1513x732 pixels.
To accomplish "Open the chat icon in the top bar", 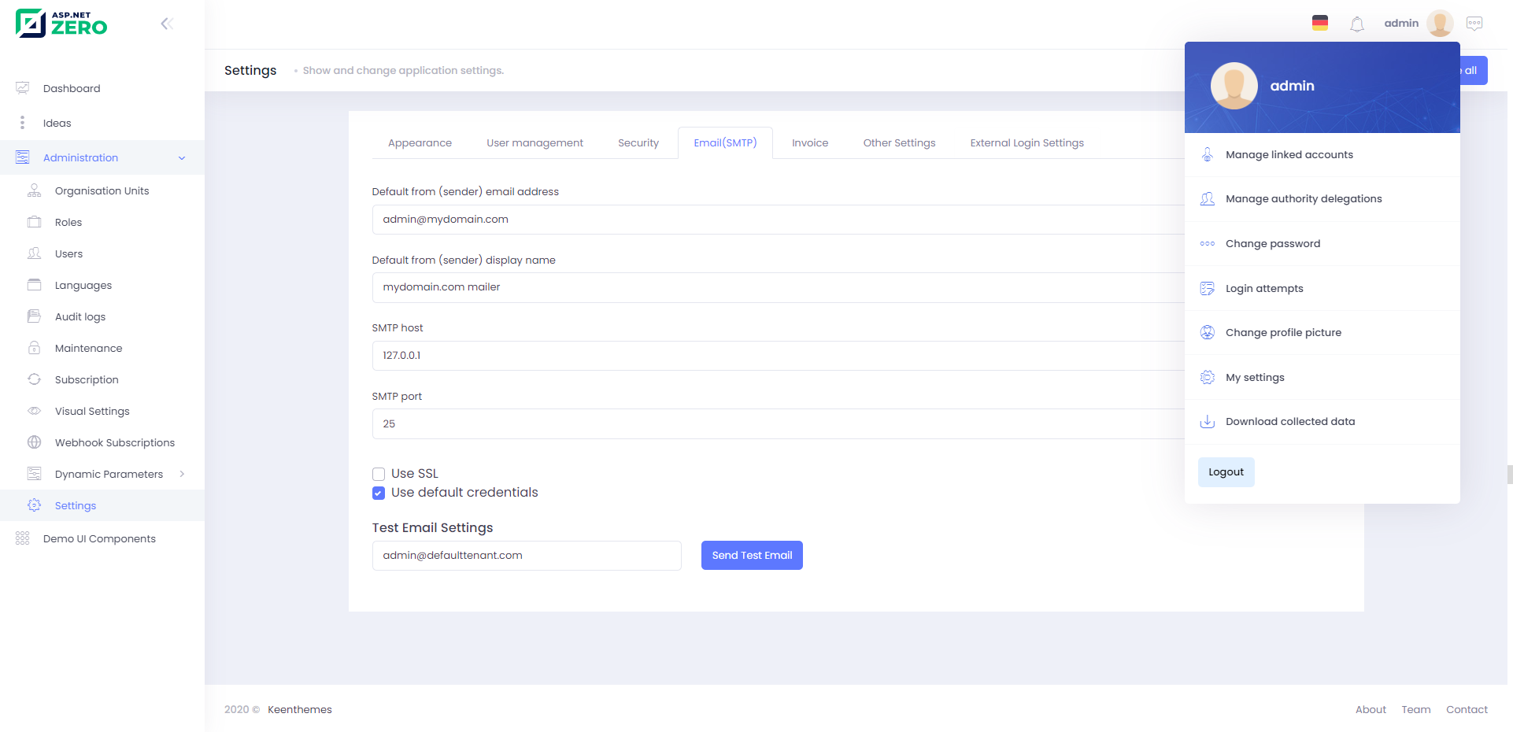I will 1474,24.
